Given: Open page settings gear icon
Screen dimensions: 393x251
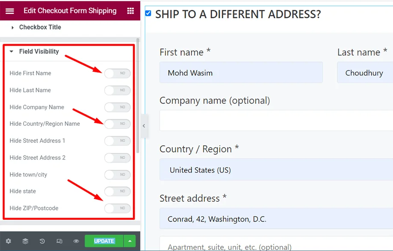Looking at the screenshot, I should click(x=9, y=241).
